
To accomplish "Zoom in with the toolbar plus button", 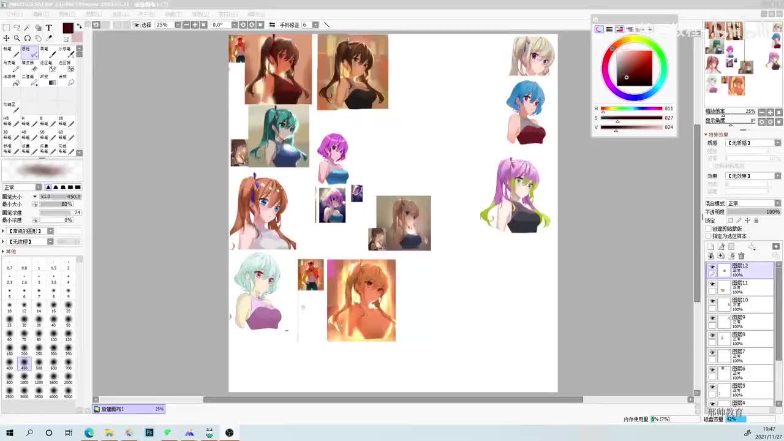I will coord(195,25).
